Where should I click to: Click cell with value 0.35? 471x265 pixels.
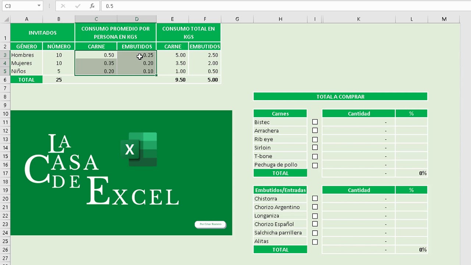click(96, 63)
